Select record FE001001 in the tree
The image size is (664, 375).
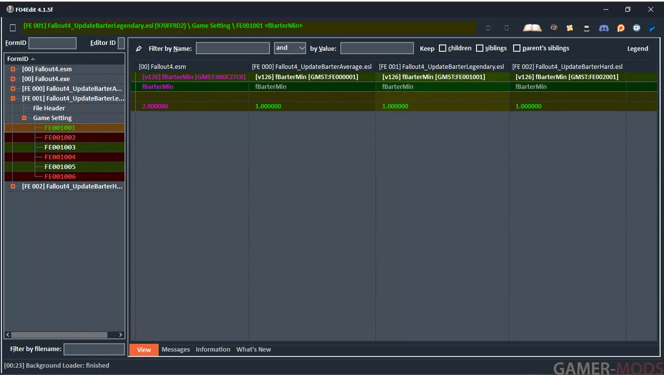[60, 128]
